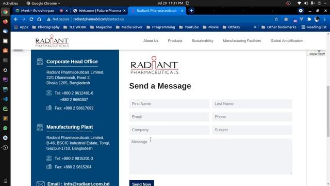Open the Media server bookmarks folder

point(129,27)
